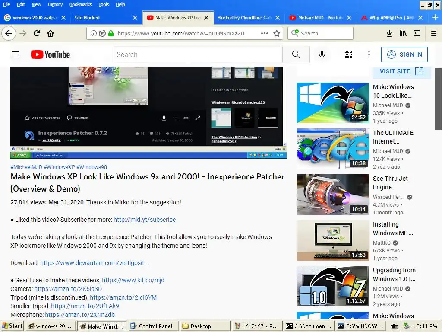Image resolution: width=442 pixels, height=332 pixels.
Task: Click in the YouTube search field
Action: [198, 54]
